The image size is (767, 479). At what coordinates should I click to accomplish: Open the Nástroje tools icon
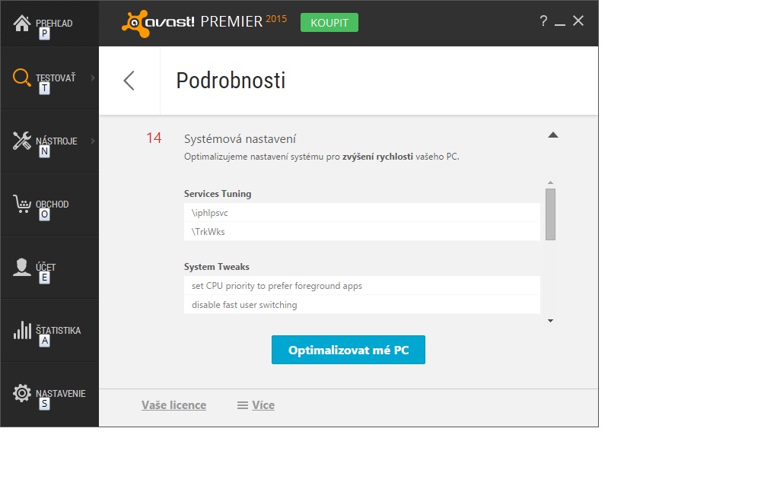pos(21,141)
